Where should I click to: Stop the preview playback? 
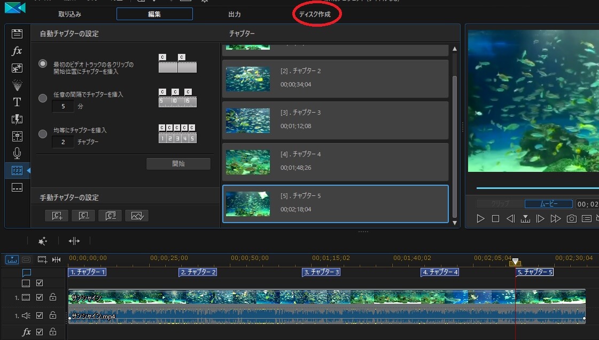pyautogui.click(x=495, y=219)
